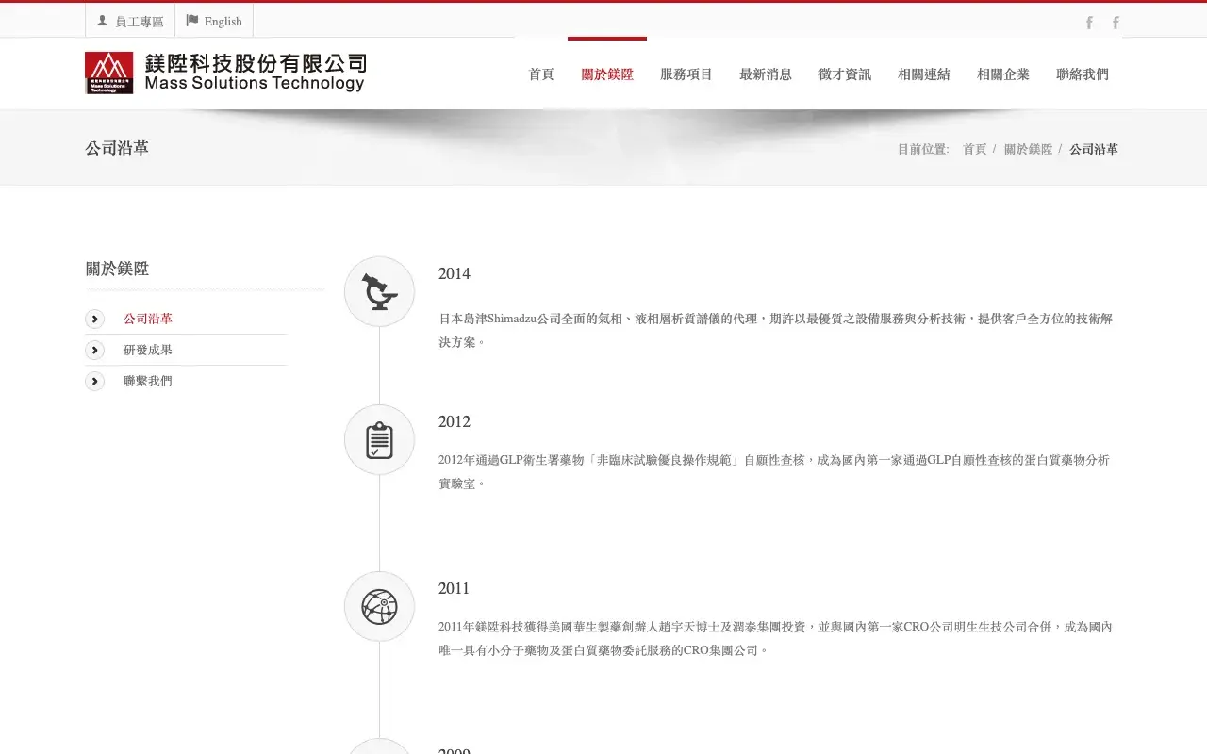Open the 徵才資訊 menu item

pyautogui.click(x=845, y=74)
